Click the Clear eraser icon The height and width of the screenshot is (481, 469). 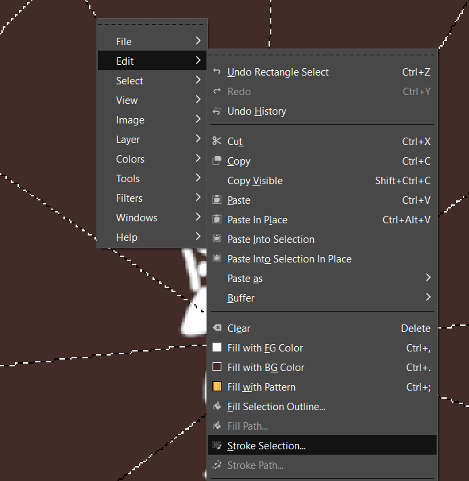[x=217, y=329]
